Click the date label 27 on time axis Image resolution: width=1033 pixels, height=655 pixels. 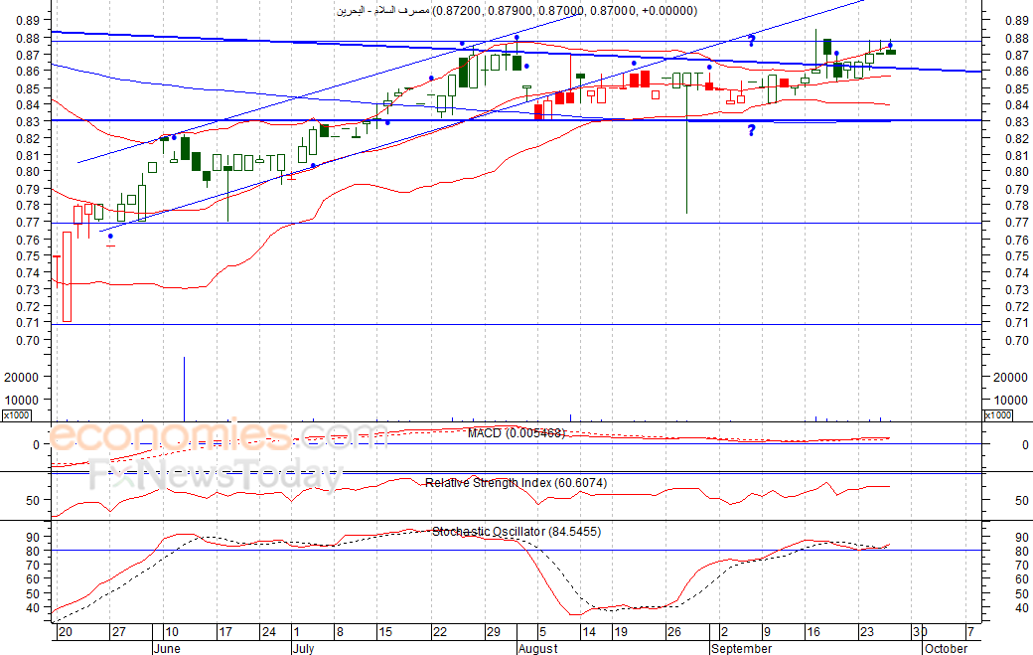(x=118, y=632)
